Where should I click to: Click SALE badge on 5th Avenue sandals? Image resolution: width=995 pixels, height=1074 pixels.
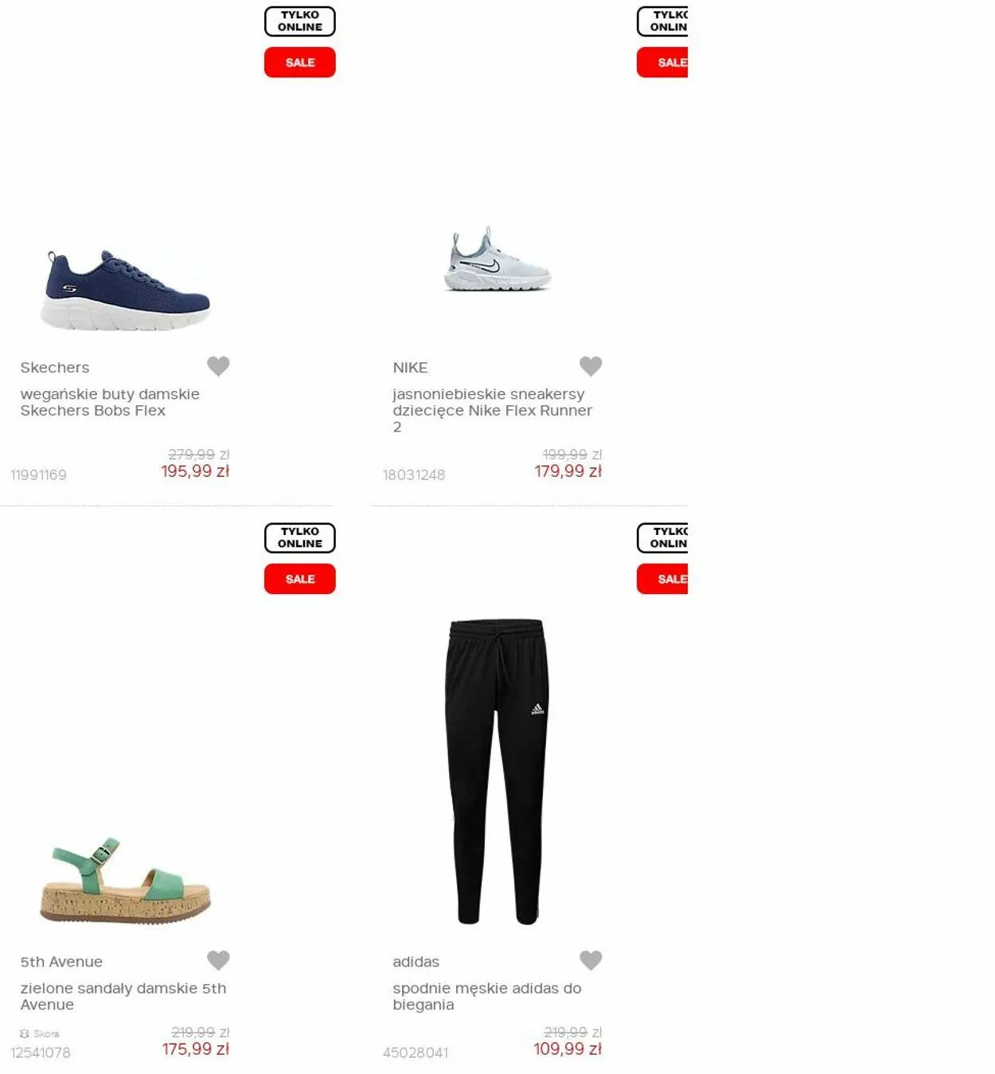[x=300, y=579]
